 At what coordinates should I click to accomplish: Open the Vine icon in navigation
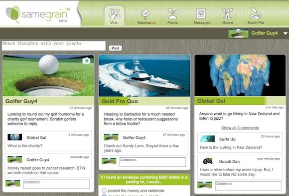[114, 13]
